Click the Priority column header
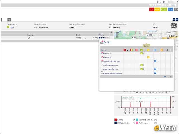 [x=101, y=35]
